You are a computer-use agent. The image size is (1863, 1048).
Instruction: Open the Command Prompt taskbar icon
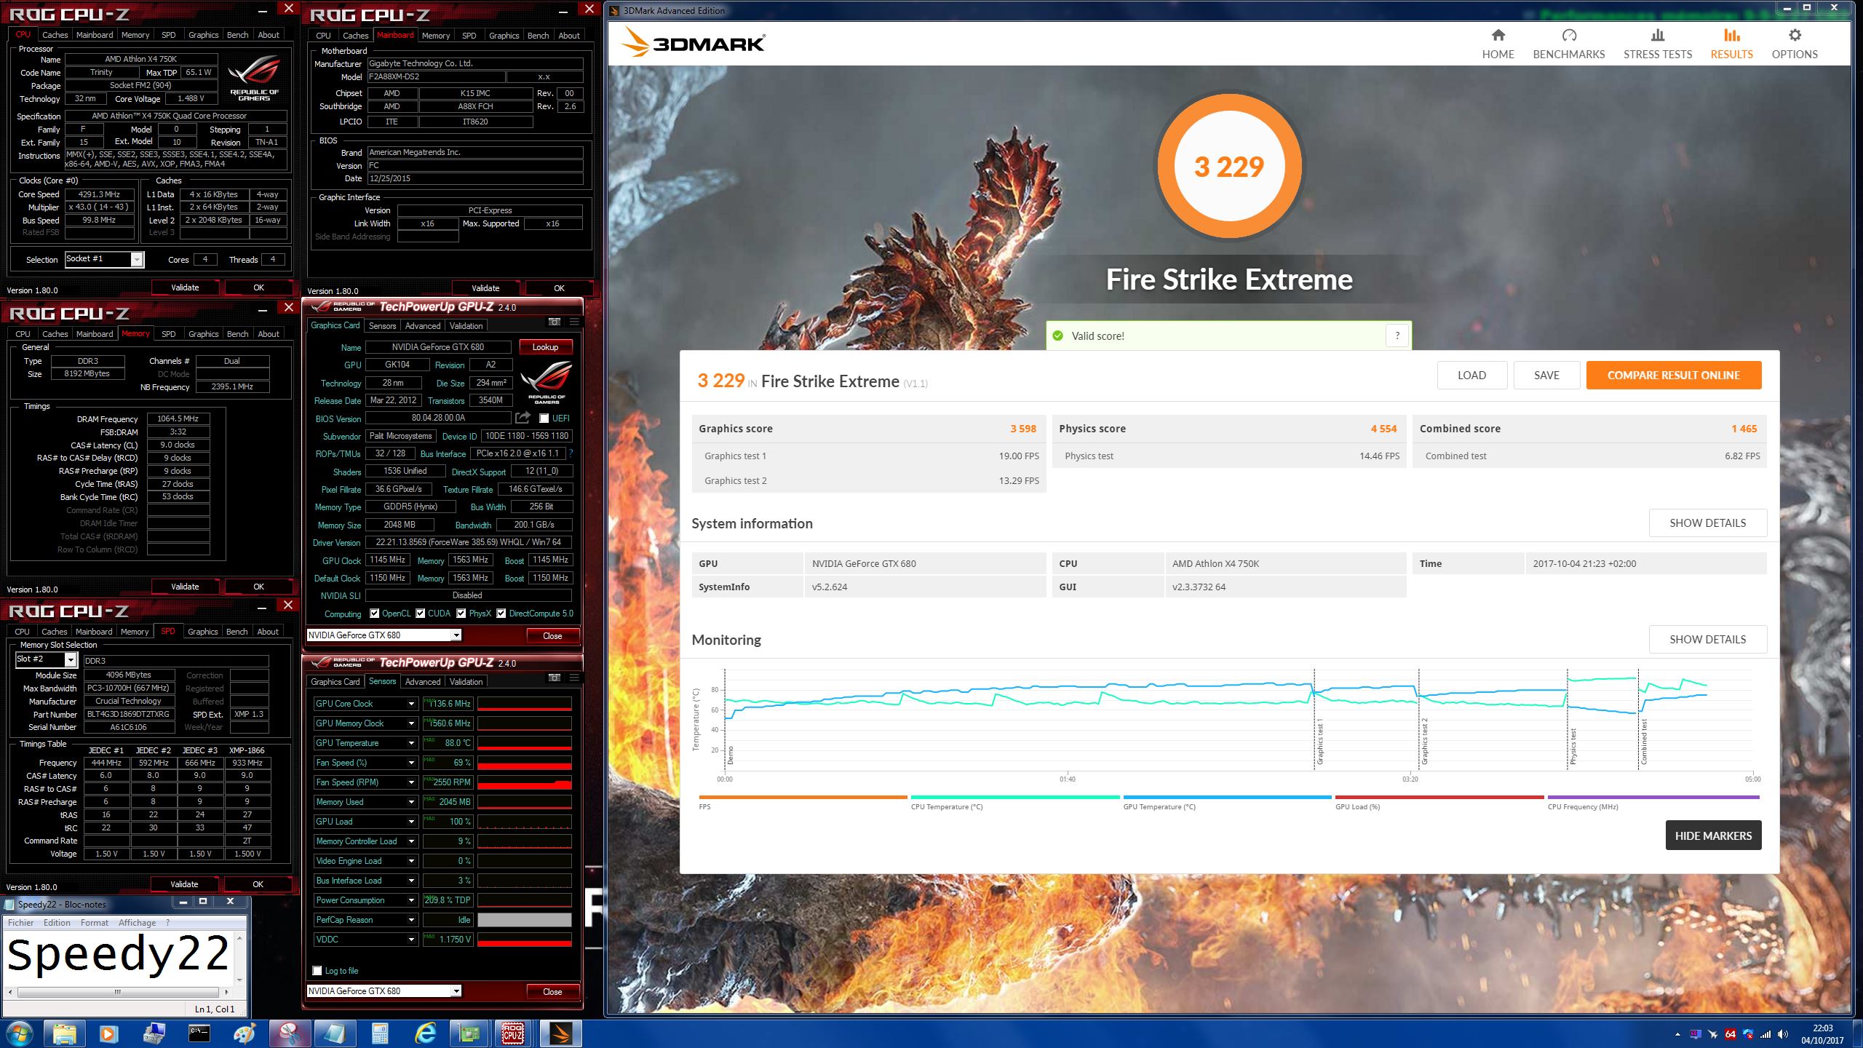pos(199,1033)
